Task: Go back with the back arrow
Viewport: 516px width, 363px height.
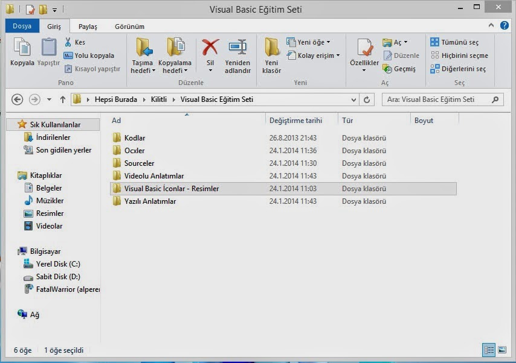Action: tap(17, 99)
